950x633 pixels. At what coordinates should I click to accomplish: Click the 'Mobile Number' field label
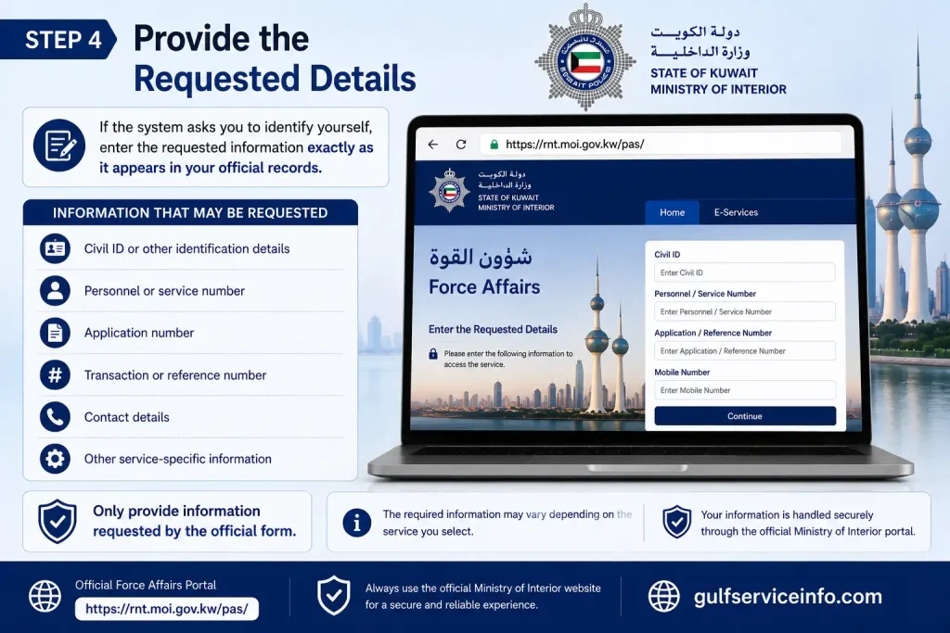(x=682, y=373)
